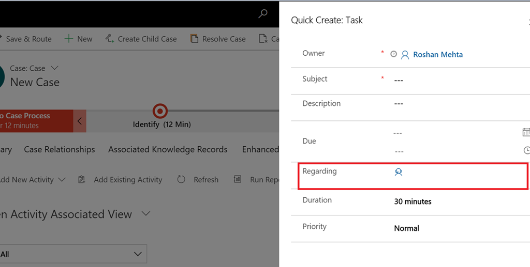Click Add Existing Activity command
530x267 pixels.
(x=128, y=180)
